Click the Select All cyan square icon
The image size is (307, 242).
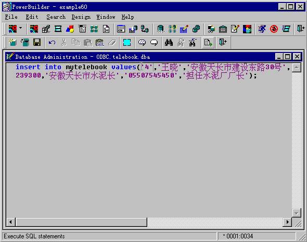(x=127, y=42)
